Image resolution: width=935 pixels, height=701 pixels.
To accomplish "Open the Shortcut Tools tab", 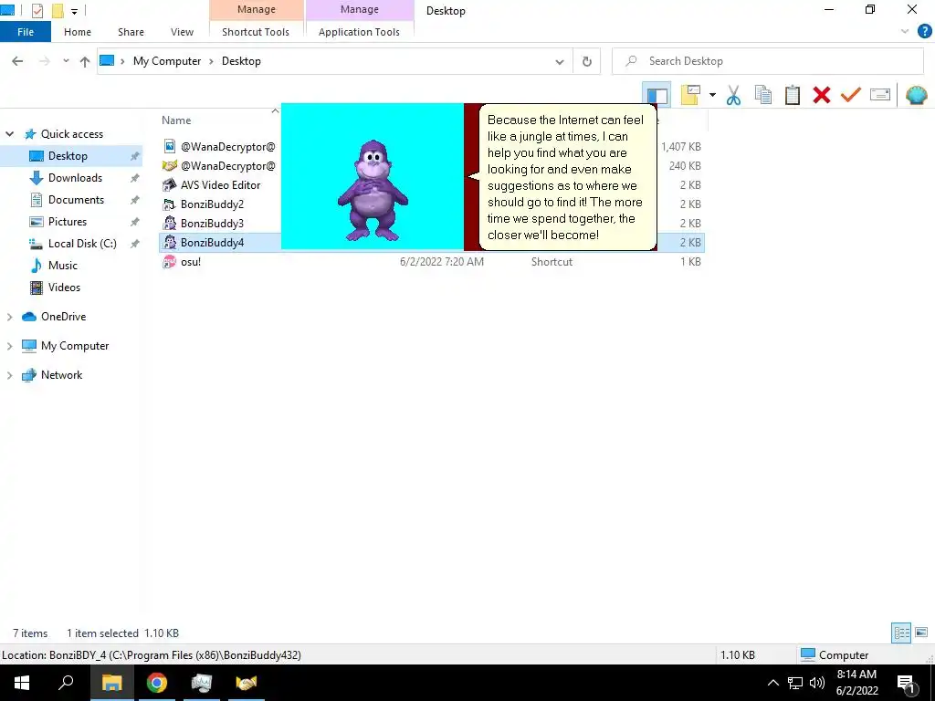I will [256, 32].
